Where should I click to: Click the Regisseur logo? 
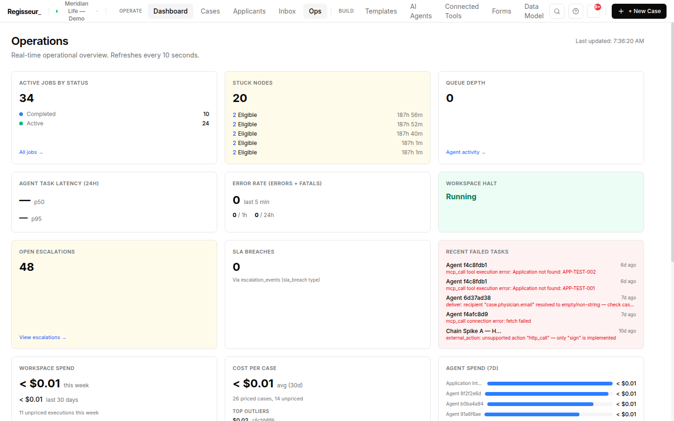(x=24, y=11)
